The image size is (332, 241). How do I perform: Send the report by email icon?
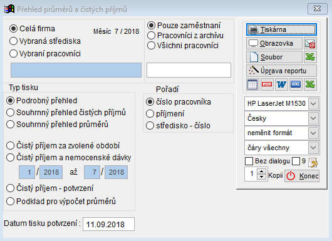click(x=310, y=43)
